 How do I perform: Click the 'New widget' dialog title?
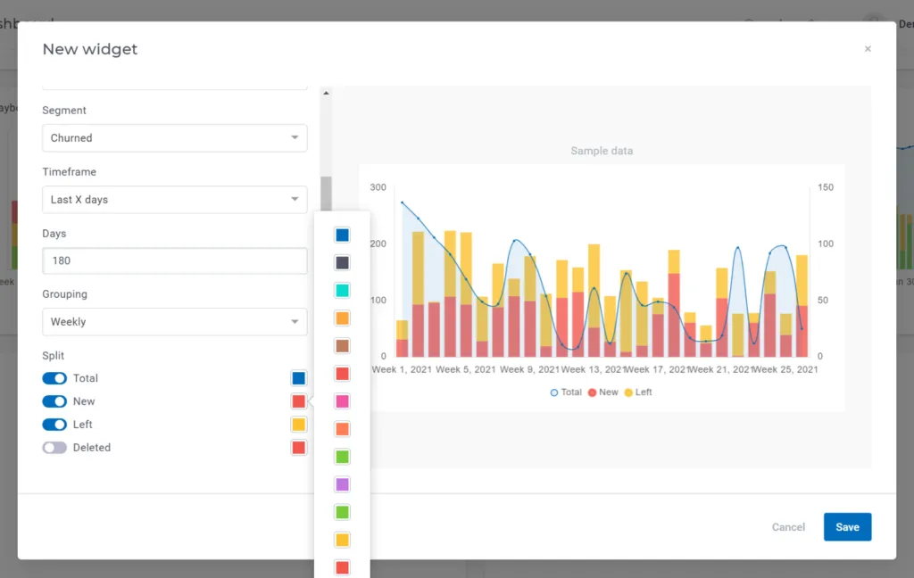click(x=90, y=49)
